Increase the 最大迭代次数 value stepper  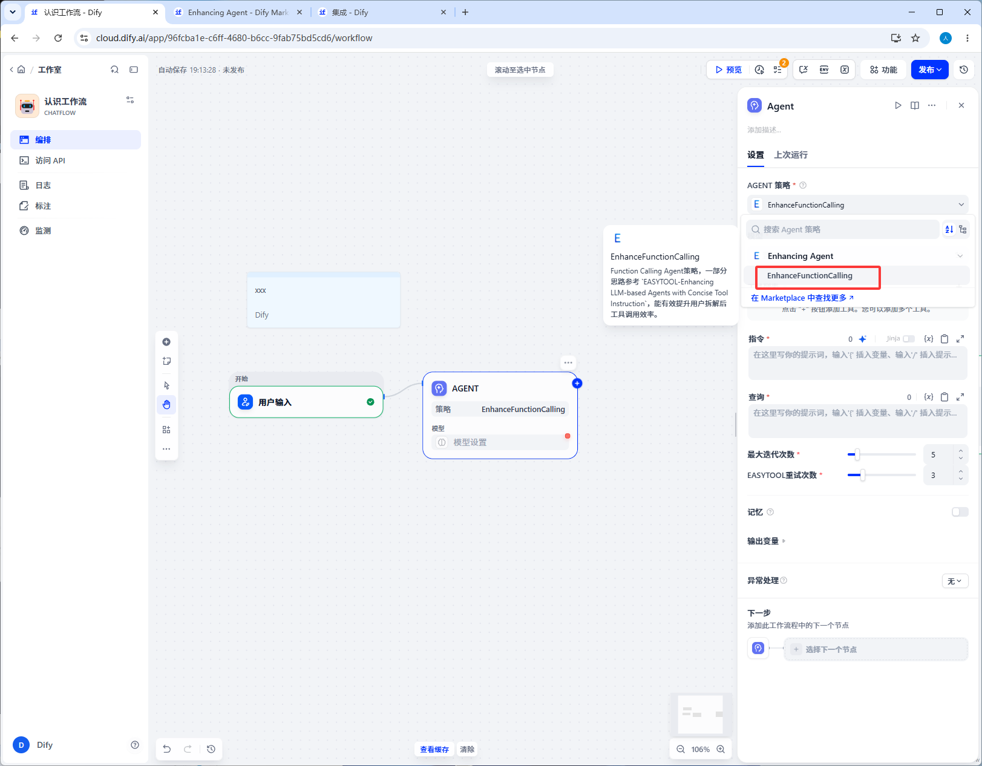(961, 451)
